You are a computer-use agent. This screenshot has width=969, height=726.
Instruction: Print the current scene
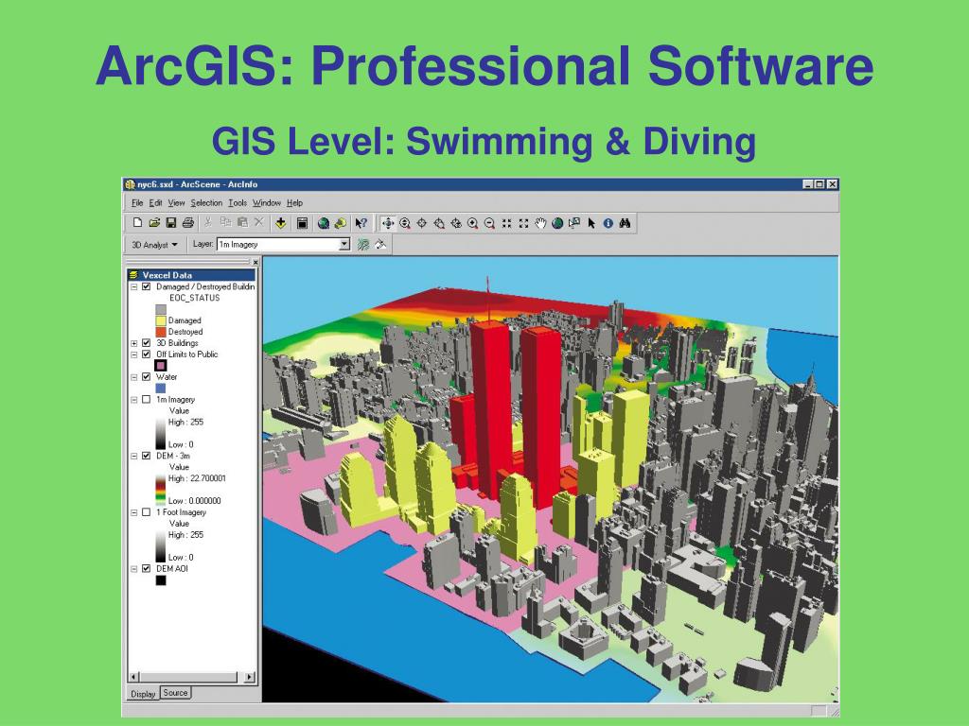(188, 223)
